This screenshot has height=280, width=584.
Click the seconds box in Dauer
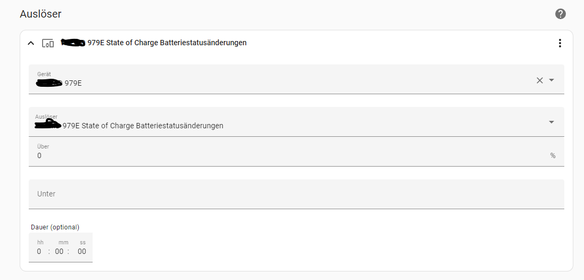point(81,252)
